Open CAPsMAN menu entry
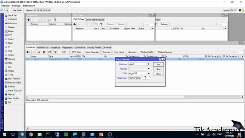This screenshot has width=245, height=138. click(x=13, y=20)
